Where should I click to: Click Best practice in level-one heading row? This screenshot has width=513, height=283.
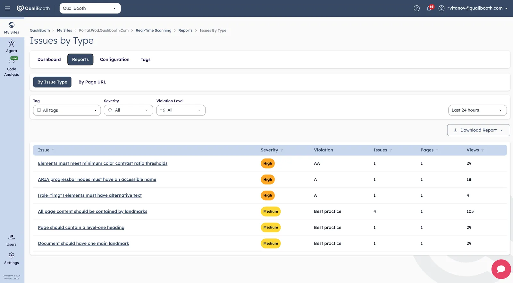(x=328, y=227)
